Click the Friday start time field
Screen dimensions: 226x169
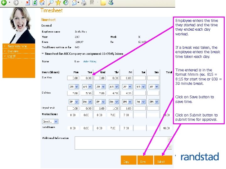click(x=126, y=78)
